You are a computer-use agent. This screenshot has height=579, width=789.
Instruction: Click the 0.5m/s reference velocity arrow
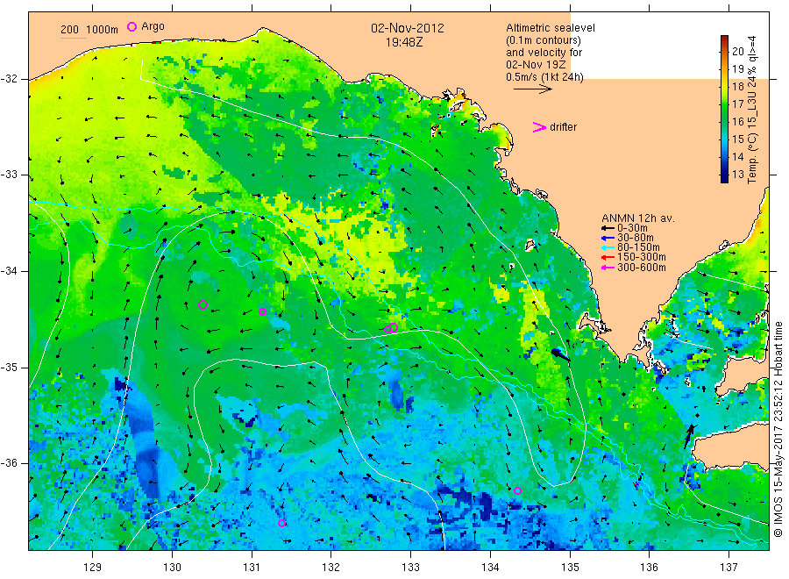pyautogui.click(x=533, y=89)
